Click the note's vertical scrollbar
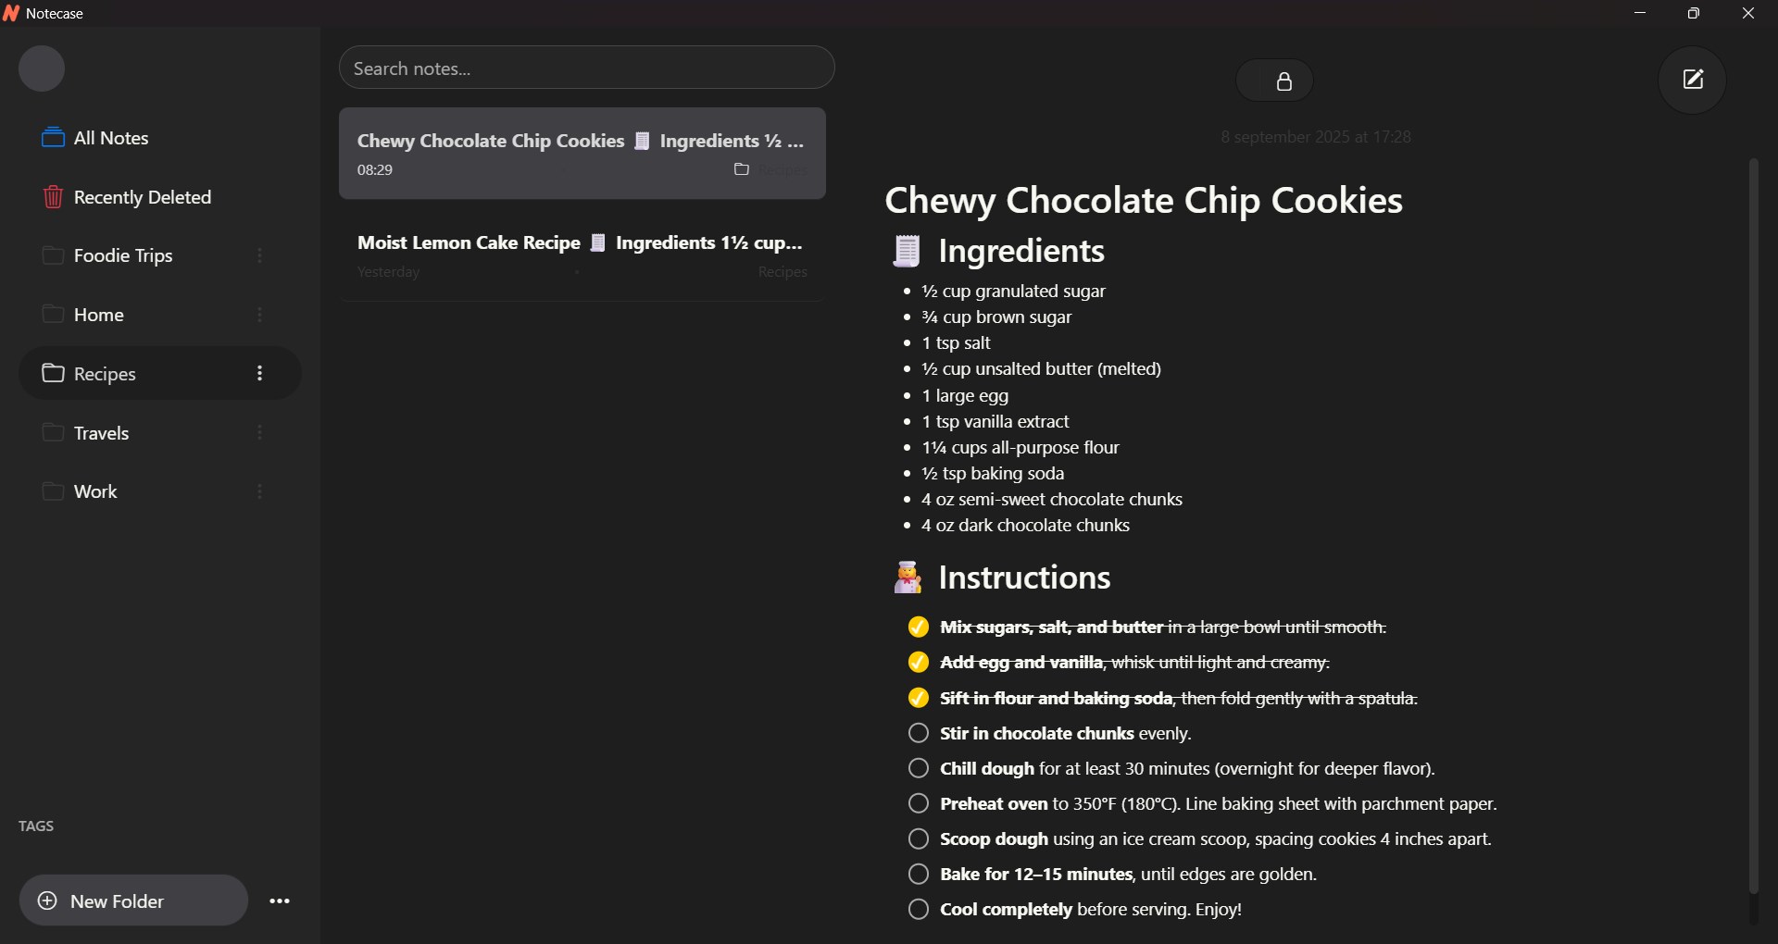The height and width of the screenshot is (944, 1778). [1753, 526]
